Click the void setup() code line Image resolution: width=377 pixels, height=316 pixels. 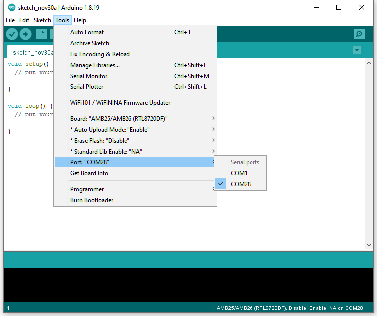[x=28, y=64]
